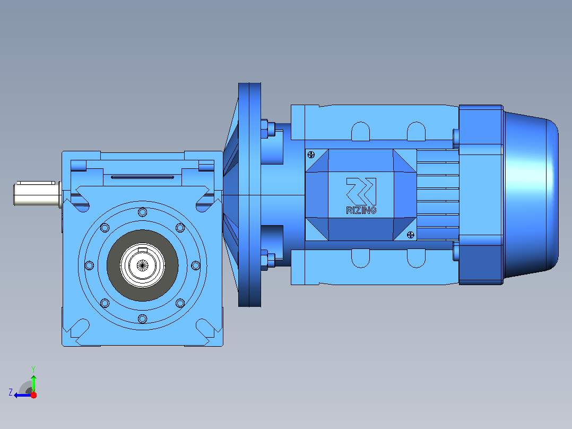
Task: Click the green Y axis arrow of the triad
Action: (33, 383)
